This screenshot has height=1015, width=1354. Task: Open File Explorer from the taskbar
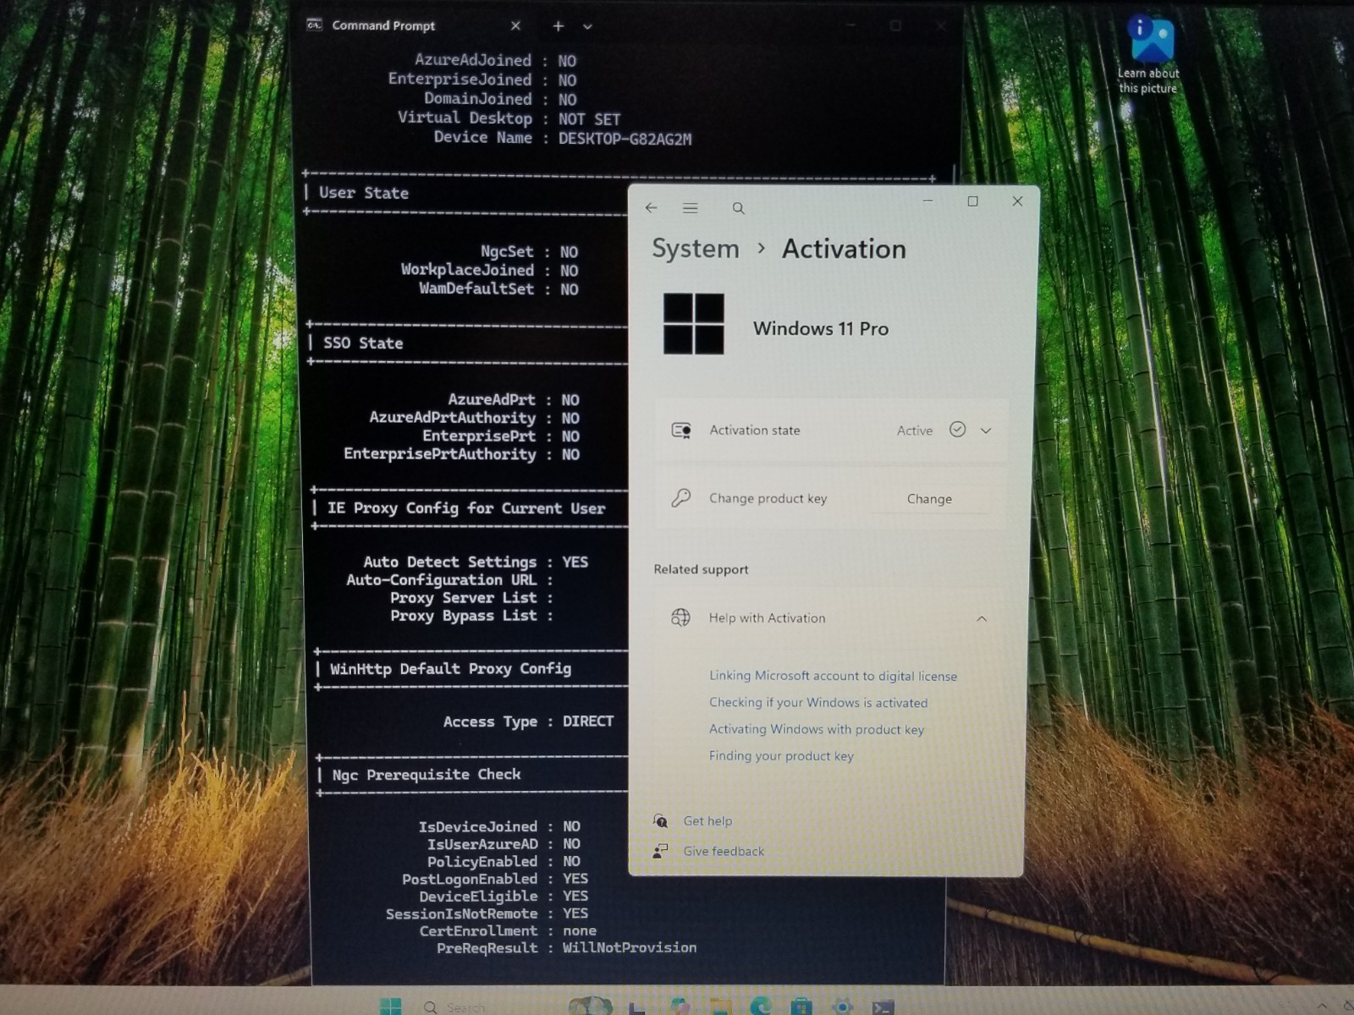[x=720, y=1007]
